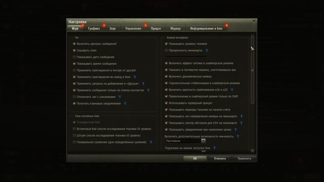Click info icon next to Подсказки на экране загрузки боя
Viewport: 324px width, 182px height.
[x=214, y=148]
